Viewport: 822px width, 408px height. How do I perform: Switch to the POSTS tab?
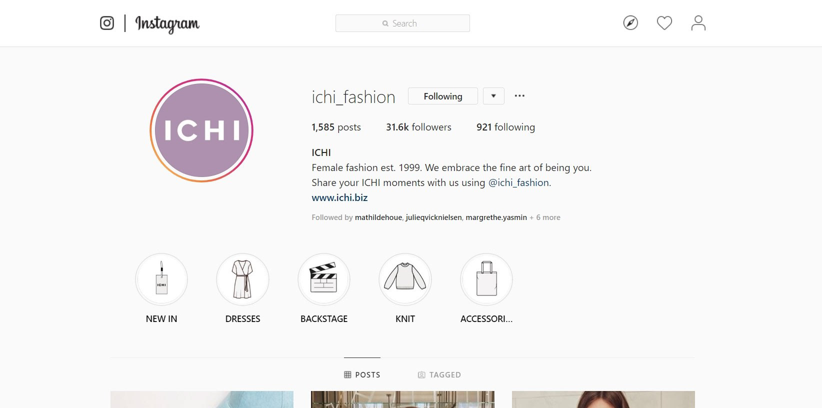tap(362, 374)
